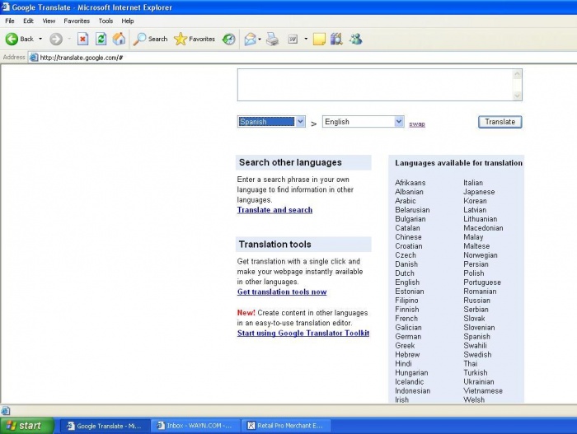577x434 pixels.
Task: Click the Refresh page icon
Action: pyautogui.click(x=101, y=39)
